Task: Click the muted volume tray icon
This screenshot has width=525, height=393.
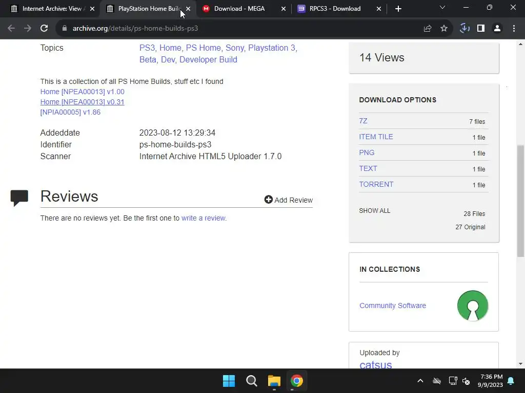Action: (x=466, y=381)
